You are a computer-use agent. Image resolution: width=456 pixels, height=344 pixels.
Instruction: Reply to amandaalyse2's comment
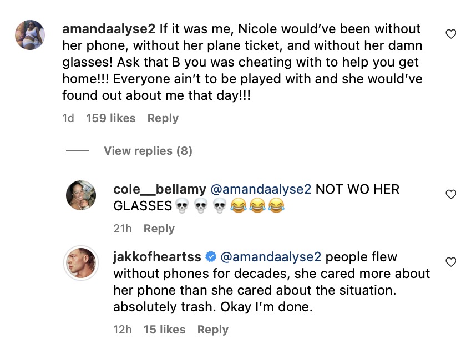click(x=163, y=118)
